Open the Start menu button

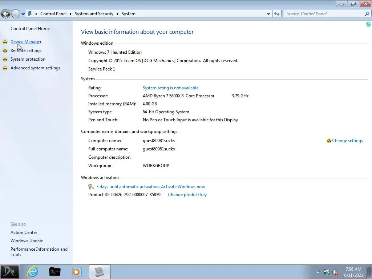tap(9, 272)
